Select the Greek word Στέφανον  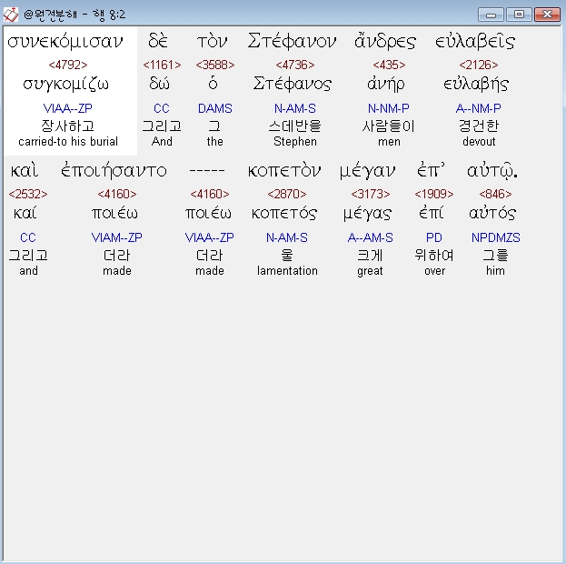tap(292, 41)
